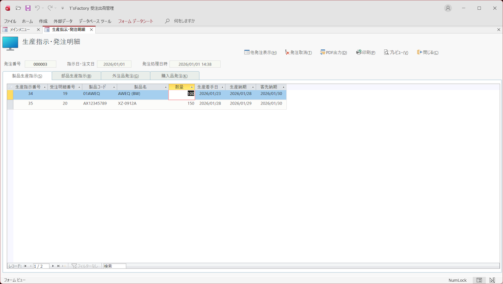The height and width of the screenshot is (284, 503).
Task: Click the 検索 search box in record navigator
Action: (x=114, y=266)
